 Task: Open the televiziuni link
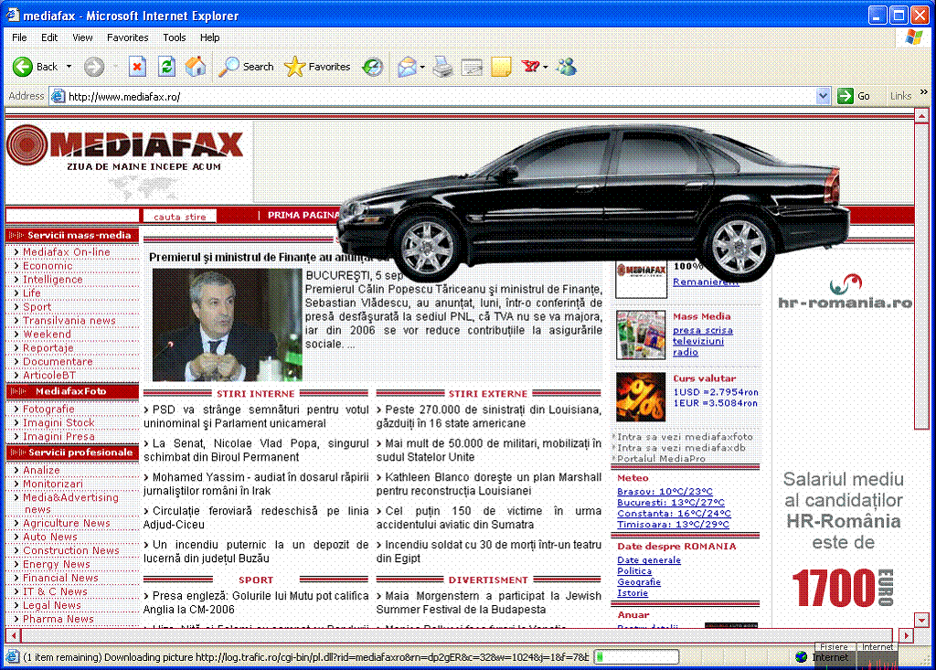tap(697, 341)
